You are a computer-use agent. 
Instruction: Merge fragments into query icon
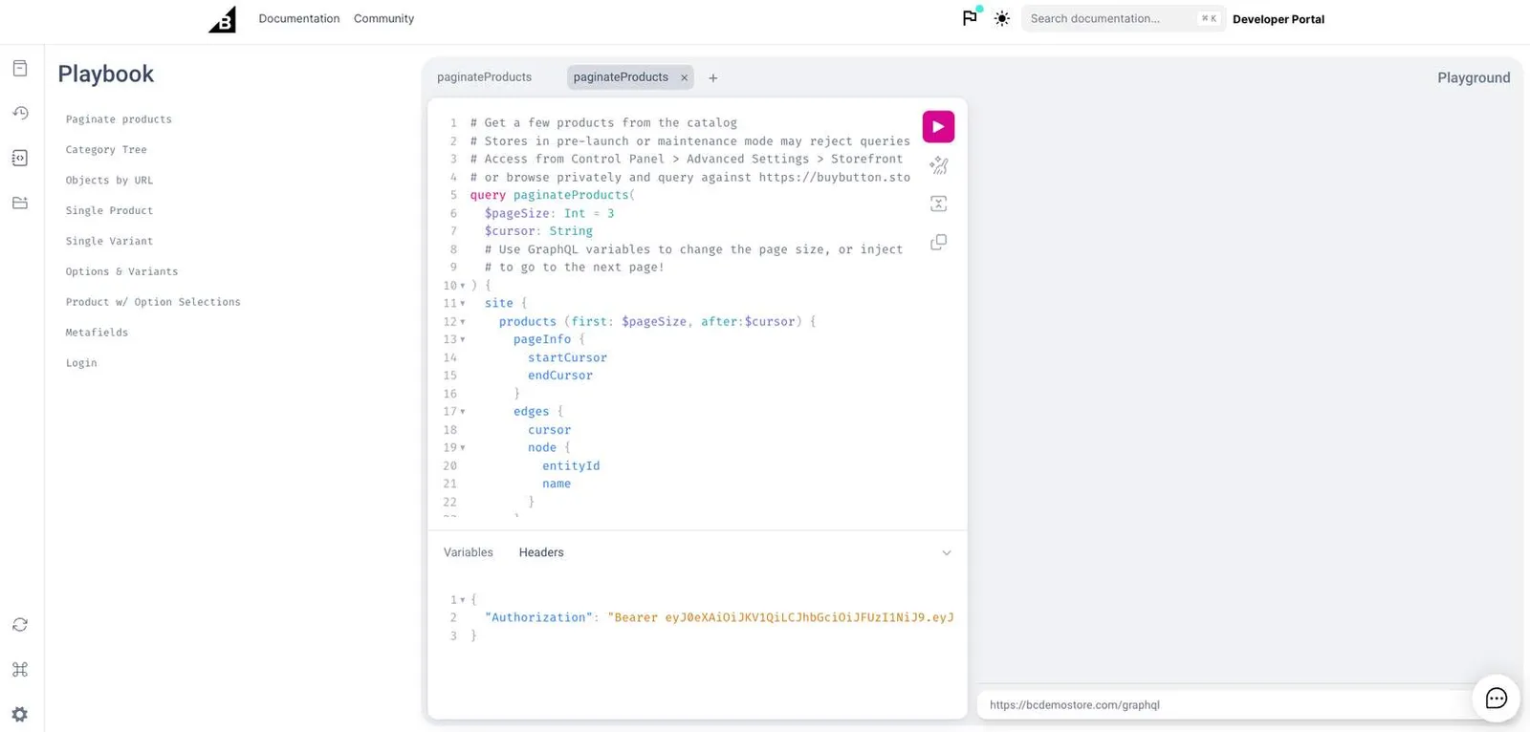pyautogui.click(x=938, y=204)
